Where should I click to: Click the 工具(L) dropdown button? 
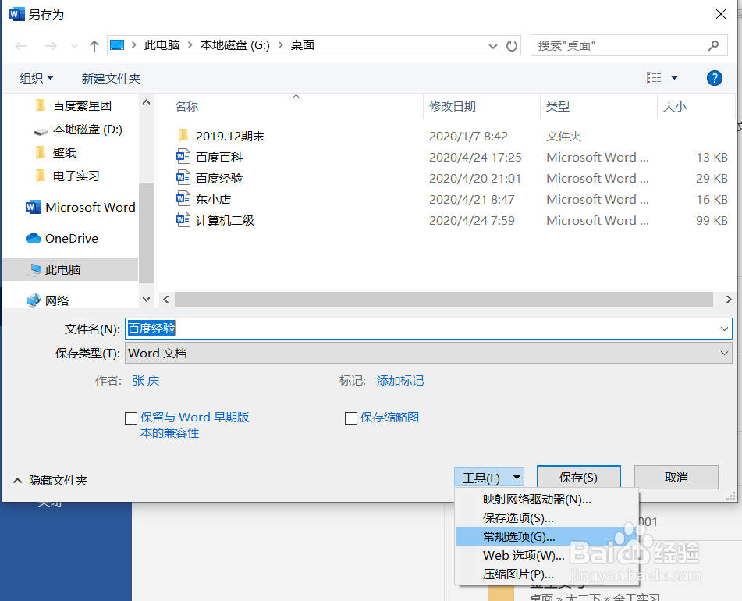(x=489, y=478)
